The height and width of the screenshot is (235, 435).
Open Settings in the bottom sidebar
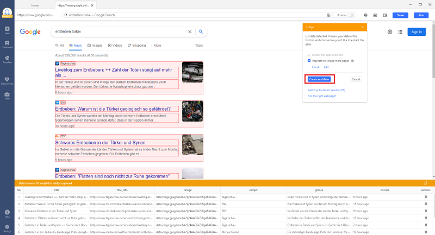tap(7, 228)
